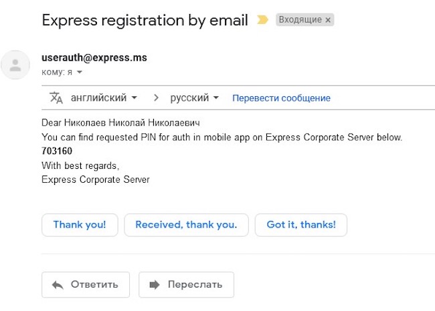Click the arrow between the two languages
The image size is (435, 311).
pos(156,98)
